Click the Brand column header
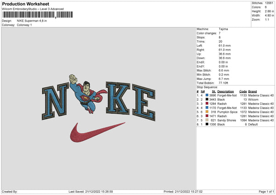The width and height of the screenshot is (276, 195). [253, 92]
